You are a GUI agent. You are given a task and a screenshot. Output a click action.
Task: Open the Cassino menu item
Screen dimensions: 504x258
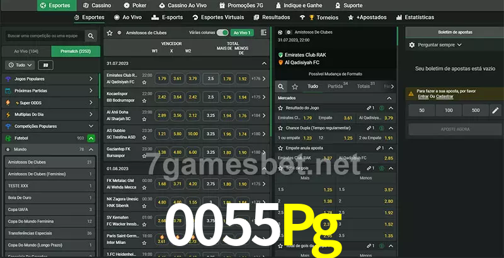pyautogui.click(x=97, y=5)
